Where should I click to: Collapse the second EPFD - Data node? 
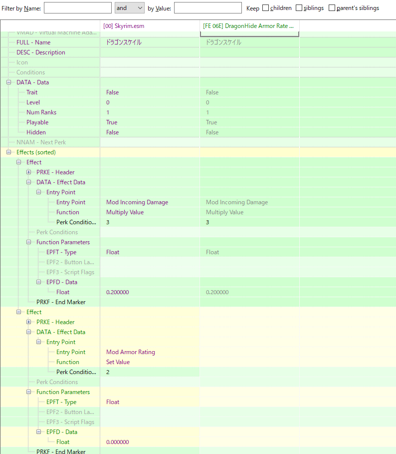pyautogui.click(x=39, y=432)
